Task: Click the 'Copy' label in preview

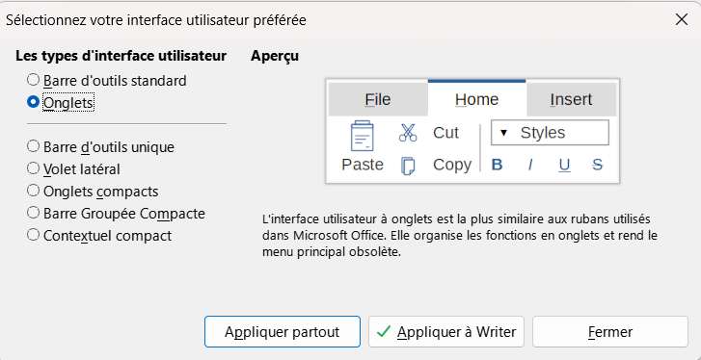Action: tap(452, 165)
